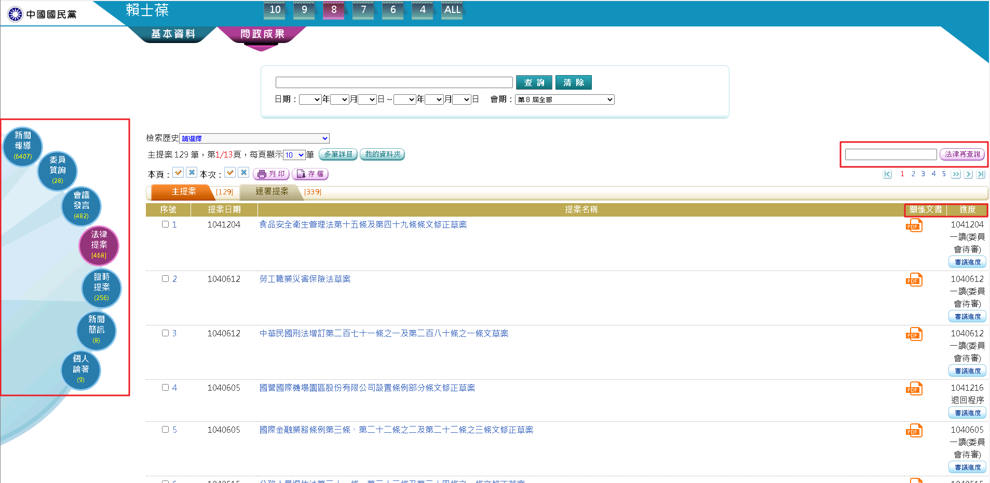Screen dimensions: 990x483
Task: Expand the 檢索歷史 dropdown
Action: pos(254,138)
